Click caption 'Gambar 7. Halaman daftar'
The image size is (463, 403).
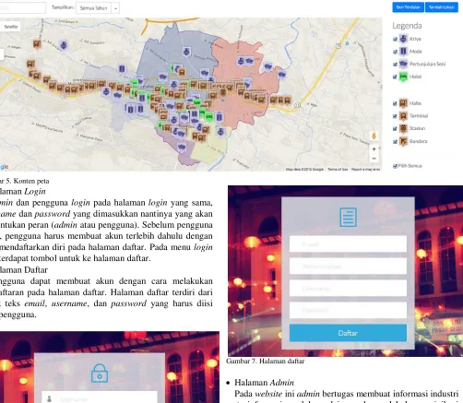[265, 361]
